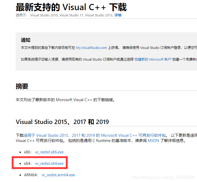Open the Visual Studio 2015、2017 和 2019 redistributable package link

pyautogui.click(x=95, y=135)
